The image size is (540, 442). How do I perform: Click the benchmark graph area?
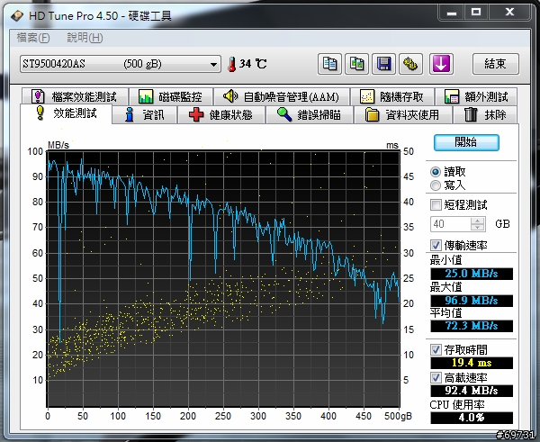click(223, 278)
